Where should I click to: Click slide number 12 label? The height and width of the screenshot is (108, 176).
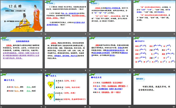174,107
